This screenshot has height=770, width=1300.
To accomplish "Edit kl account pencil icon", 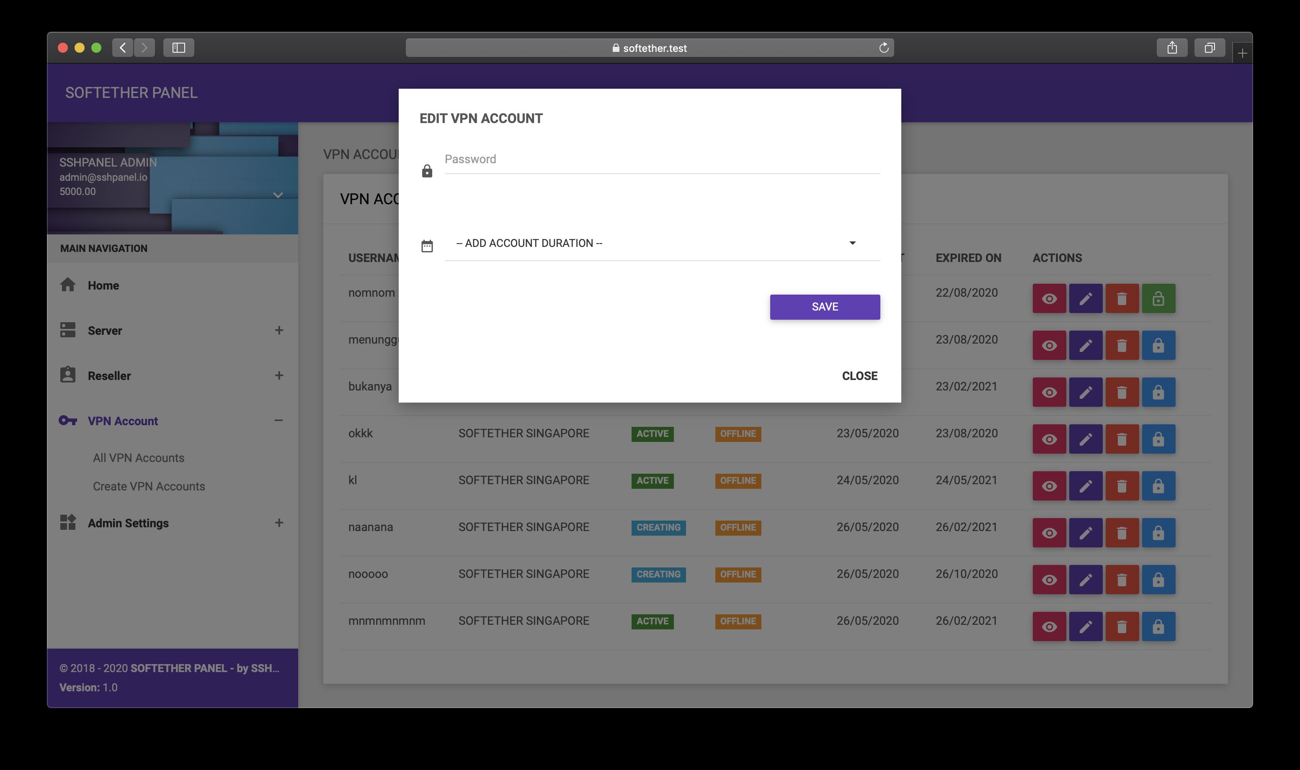I will click(1085, 486).
